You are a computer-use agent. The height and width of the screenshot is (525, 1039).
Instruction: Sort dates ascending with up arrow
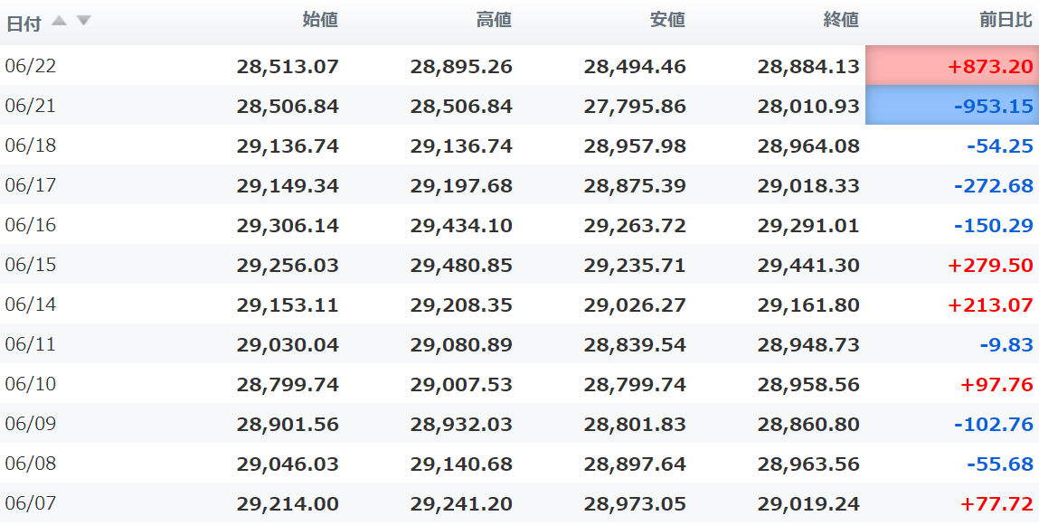pos(59,21)
